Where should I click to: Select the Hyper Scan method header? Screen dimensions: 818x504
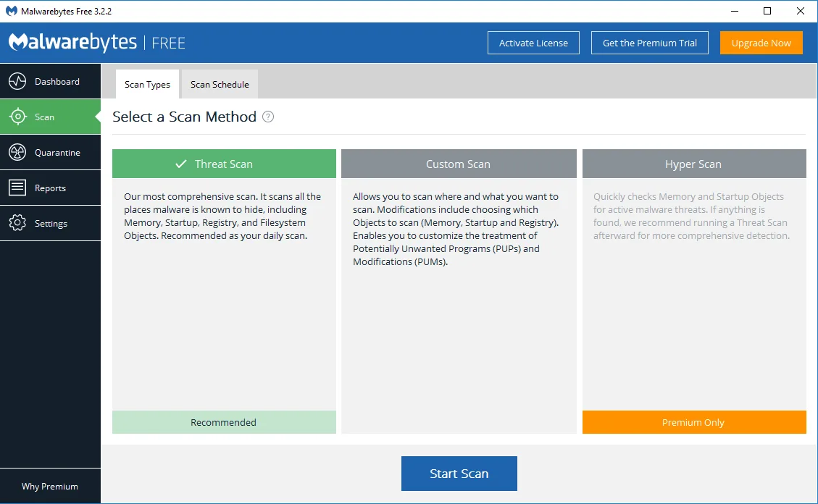(694, 164)
